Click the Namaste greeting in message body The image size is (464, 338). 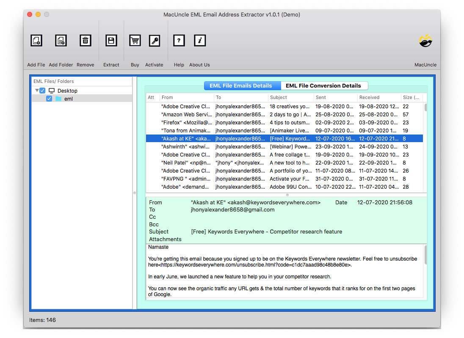158,247
